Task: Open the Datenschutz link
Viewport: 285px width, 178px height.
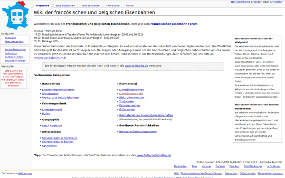Action: tap(231, 173)
